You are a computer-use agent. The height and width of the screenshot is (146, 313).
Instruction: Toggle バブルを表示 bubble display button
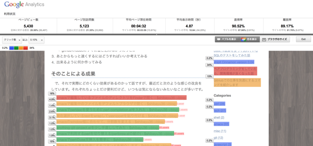(227, 40)
